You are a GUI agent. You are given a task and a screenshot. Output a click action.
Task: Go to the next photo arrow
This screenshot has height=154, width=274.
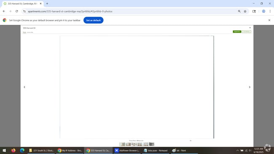(250, 87)
